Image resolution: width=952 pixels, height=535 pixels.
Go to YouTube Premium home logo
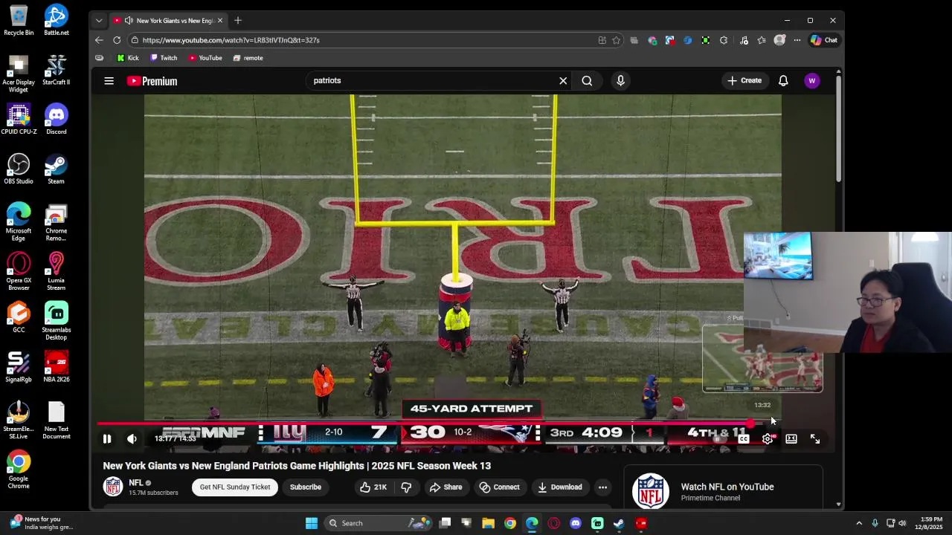point(152,81)
